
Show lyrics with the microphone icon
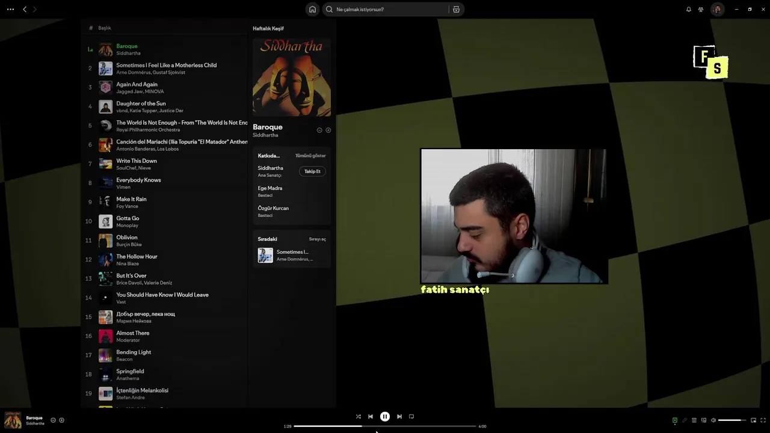coord(685,420)
